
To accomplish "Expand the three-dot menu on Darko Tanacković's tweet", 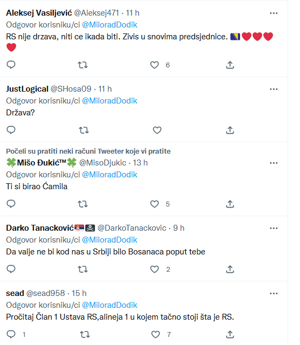I will point(274,228).
